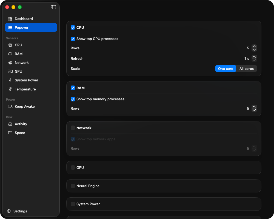
Task: Open the RAM sensor page
Action: pyautogui.click(x=31, y=54)
